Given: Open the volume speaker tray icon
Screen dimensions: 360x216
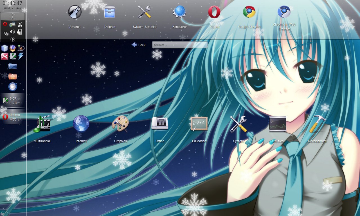Looking at the screenshot, I should tap(12, 32).
